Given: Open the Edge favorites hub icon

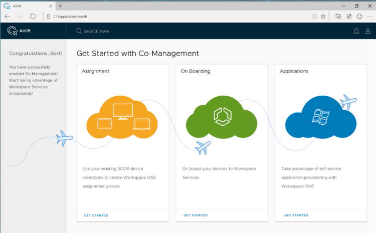Looking at the screenshot, I should click(338, 16).
